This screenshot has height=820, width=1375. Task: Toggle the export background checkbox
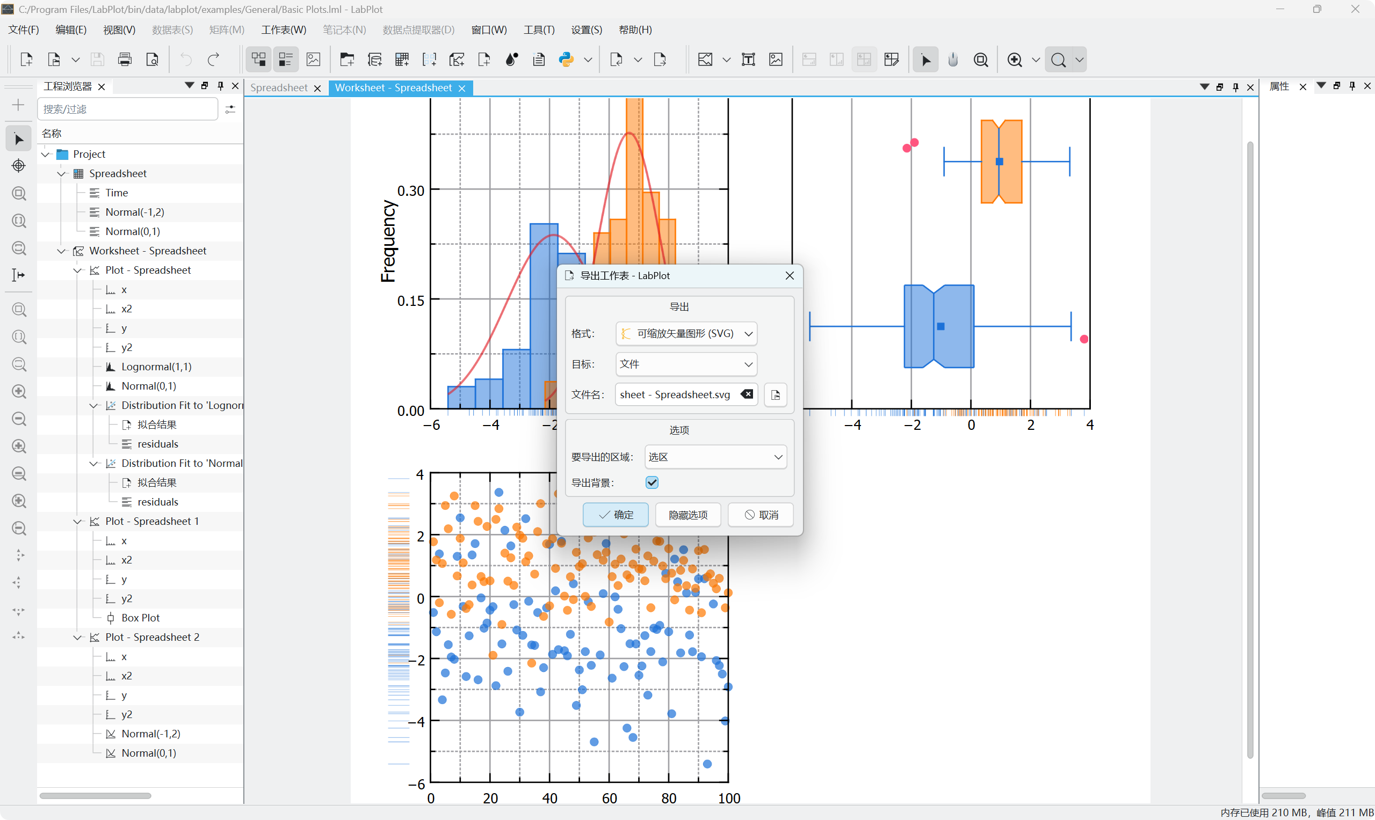coord(652,482)
